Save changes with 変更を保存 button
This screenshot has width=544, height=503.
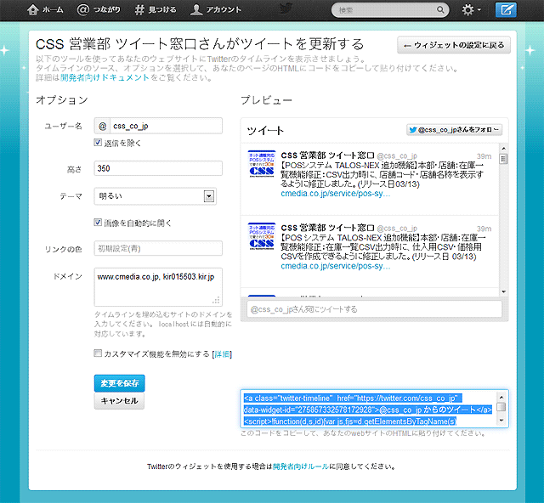coord(119,383)
